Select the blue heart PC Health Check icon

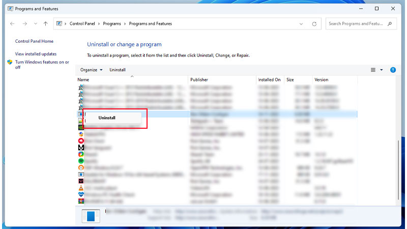coord(81,194)
